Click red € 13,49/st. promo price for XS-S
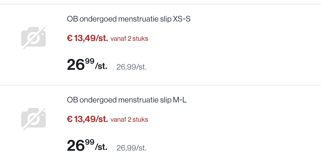321x165 pixels. [87, 39]
